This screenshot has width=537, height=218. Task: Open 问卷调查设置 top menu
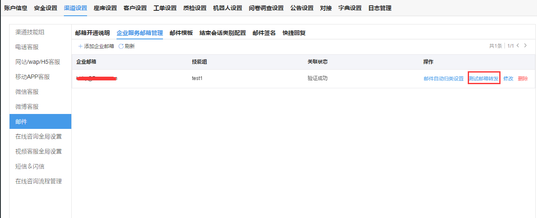[266, 8]
